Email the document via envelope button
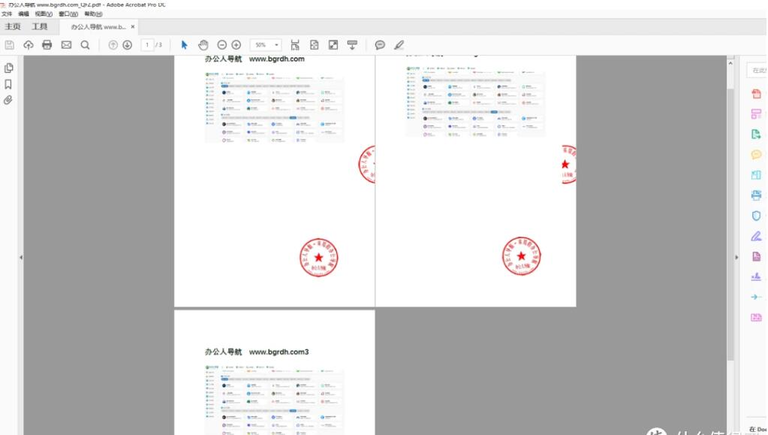Image resolution: width=768 pixels, height=435 pixels. 66,44
